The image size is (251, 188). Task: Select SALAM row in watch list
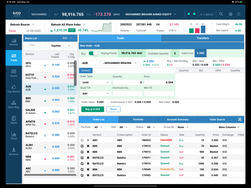(x=50, y=112)
